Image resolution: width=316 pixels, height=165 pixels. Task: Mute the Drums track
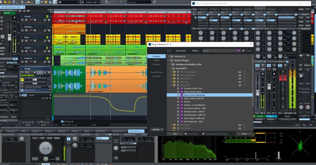coord(26,20)
